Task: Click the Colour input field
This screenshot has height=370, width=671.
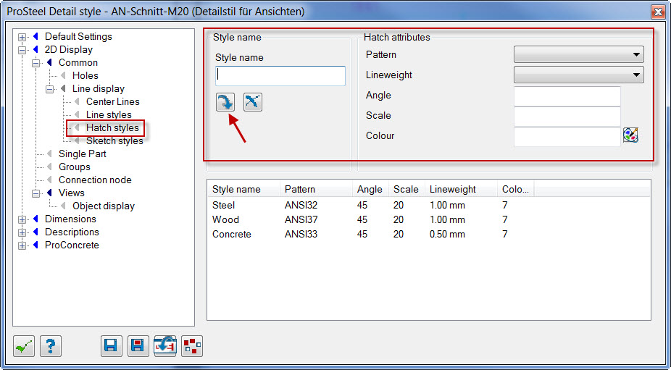Action: (x=567, y=136)
